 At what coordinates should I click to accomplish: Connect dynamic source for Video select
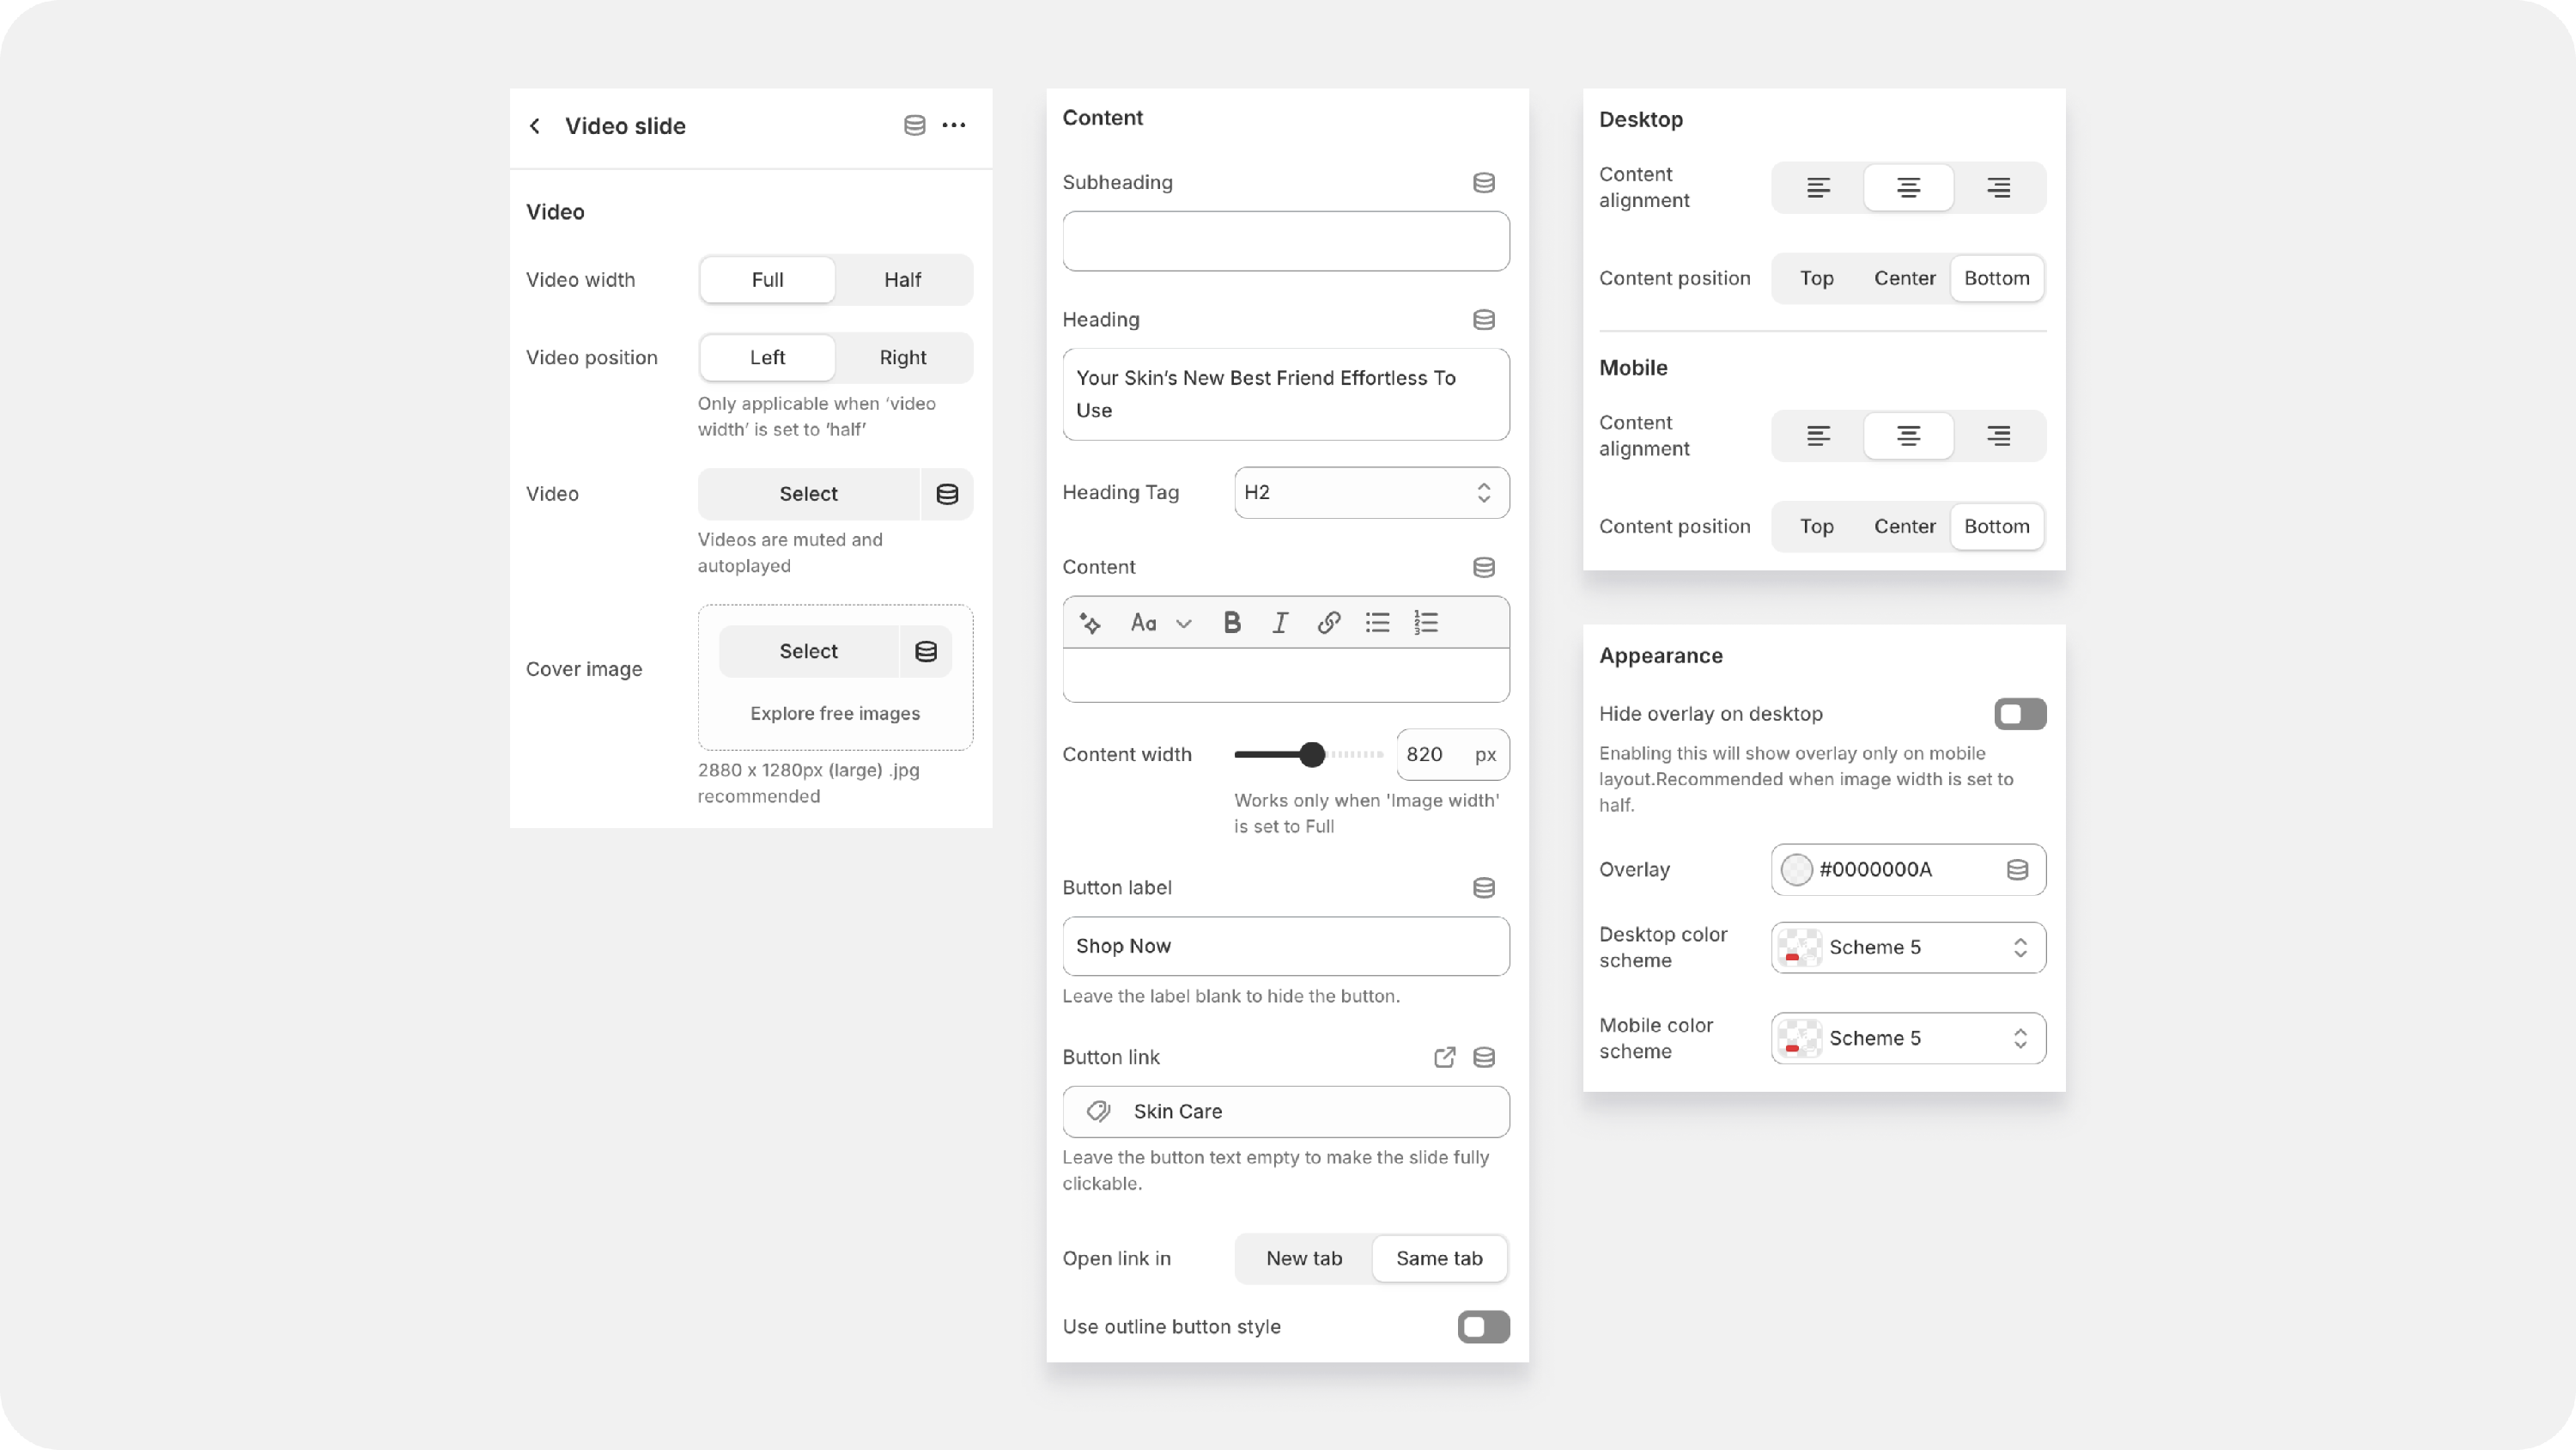coord(947,494)
